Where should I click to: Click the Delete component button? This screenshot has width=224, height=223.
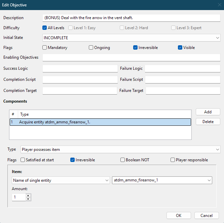(x=208, y=122)
